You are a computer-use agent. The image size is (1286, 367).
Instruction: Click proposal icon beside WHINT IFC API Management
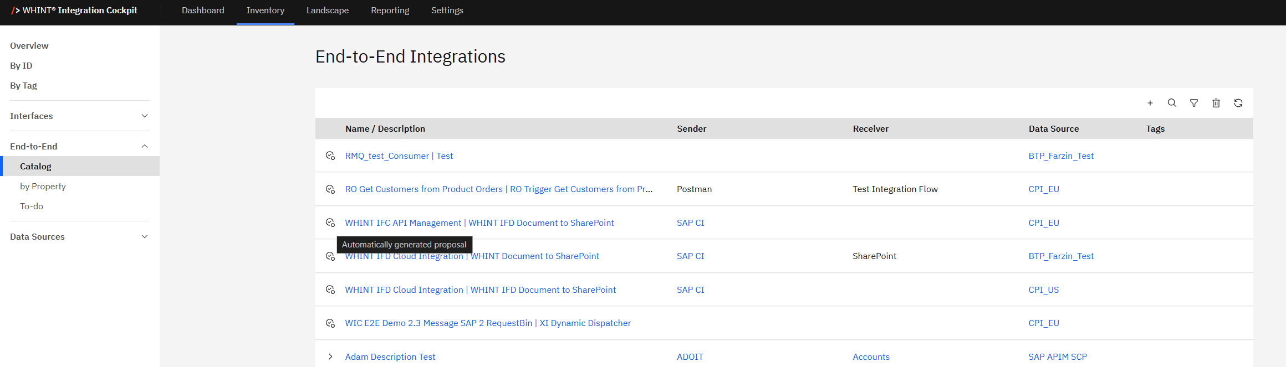(330, 223)
